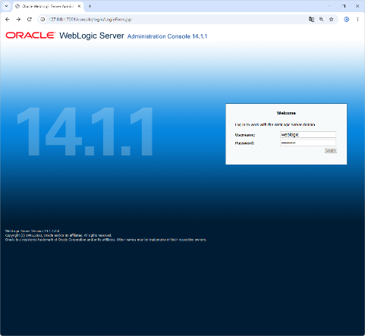Viewport: 365px width, 336px height.
Task: Select the Oracle WebLogic Server tab
Action: pos(48,6)
